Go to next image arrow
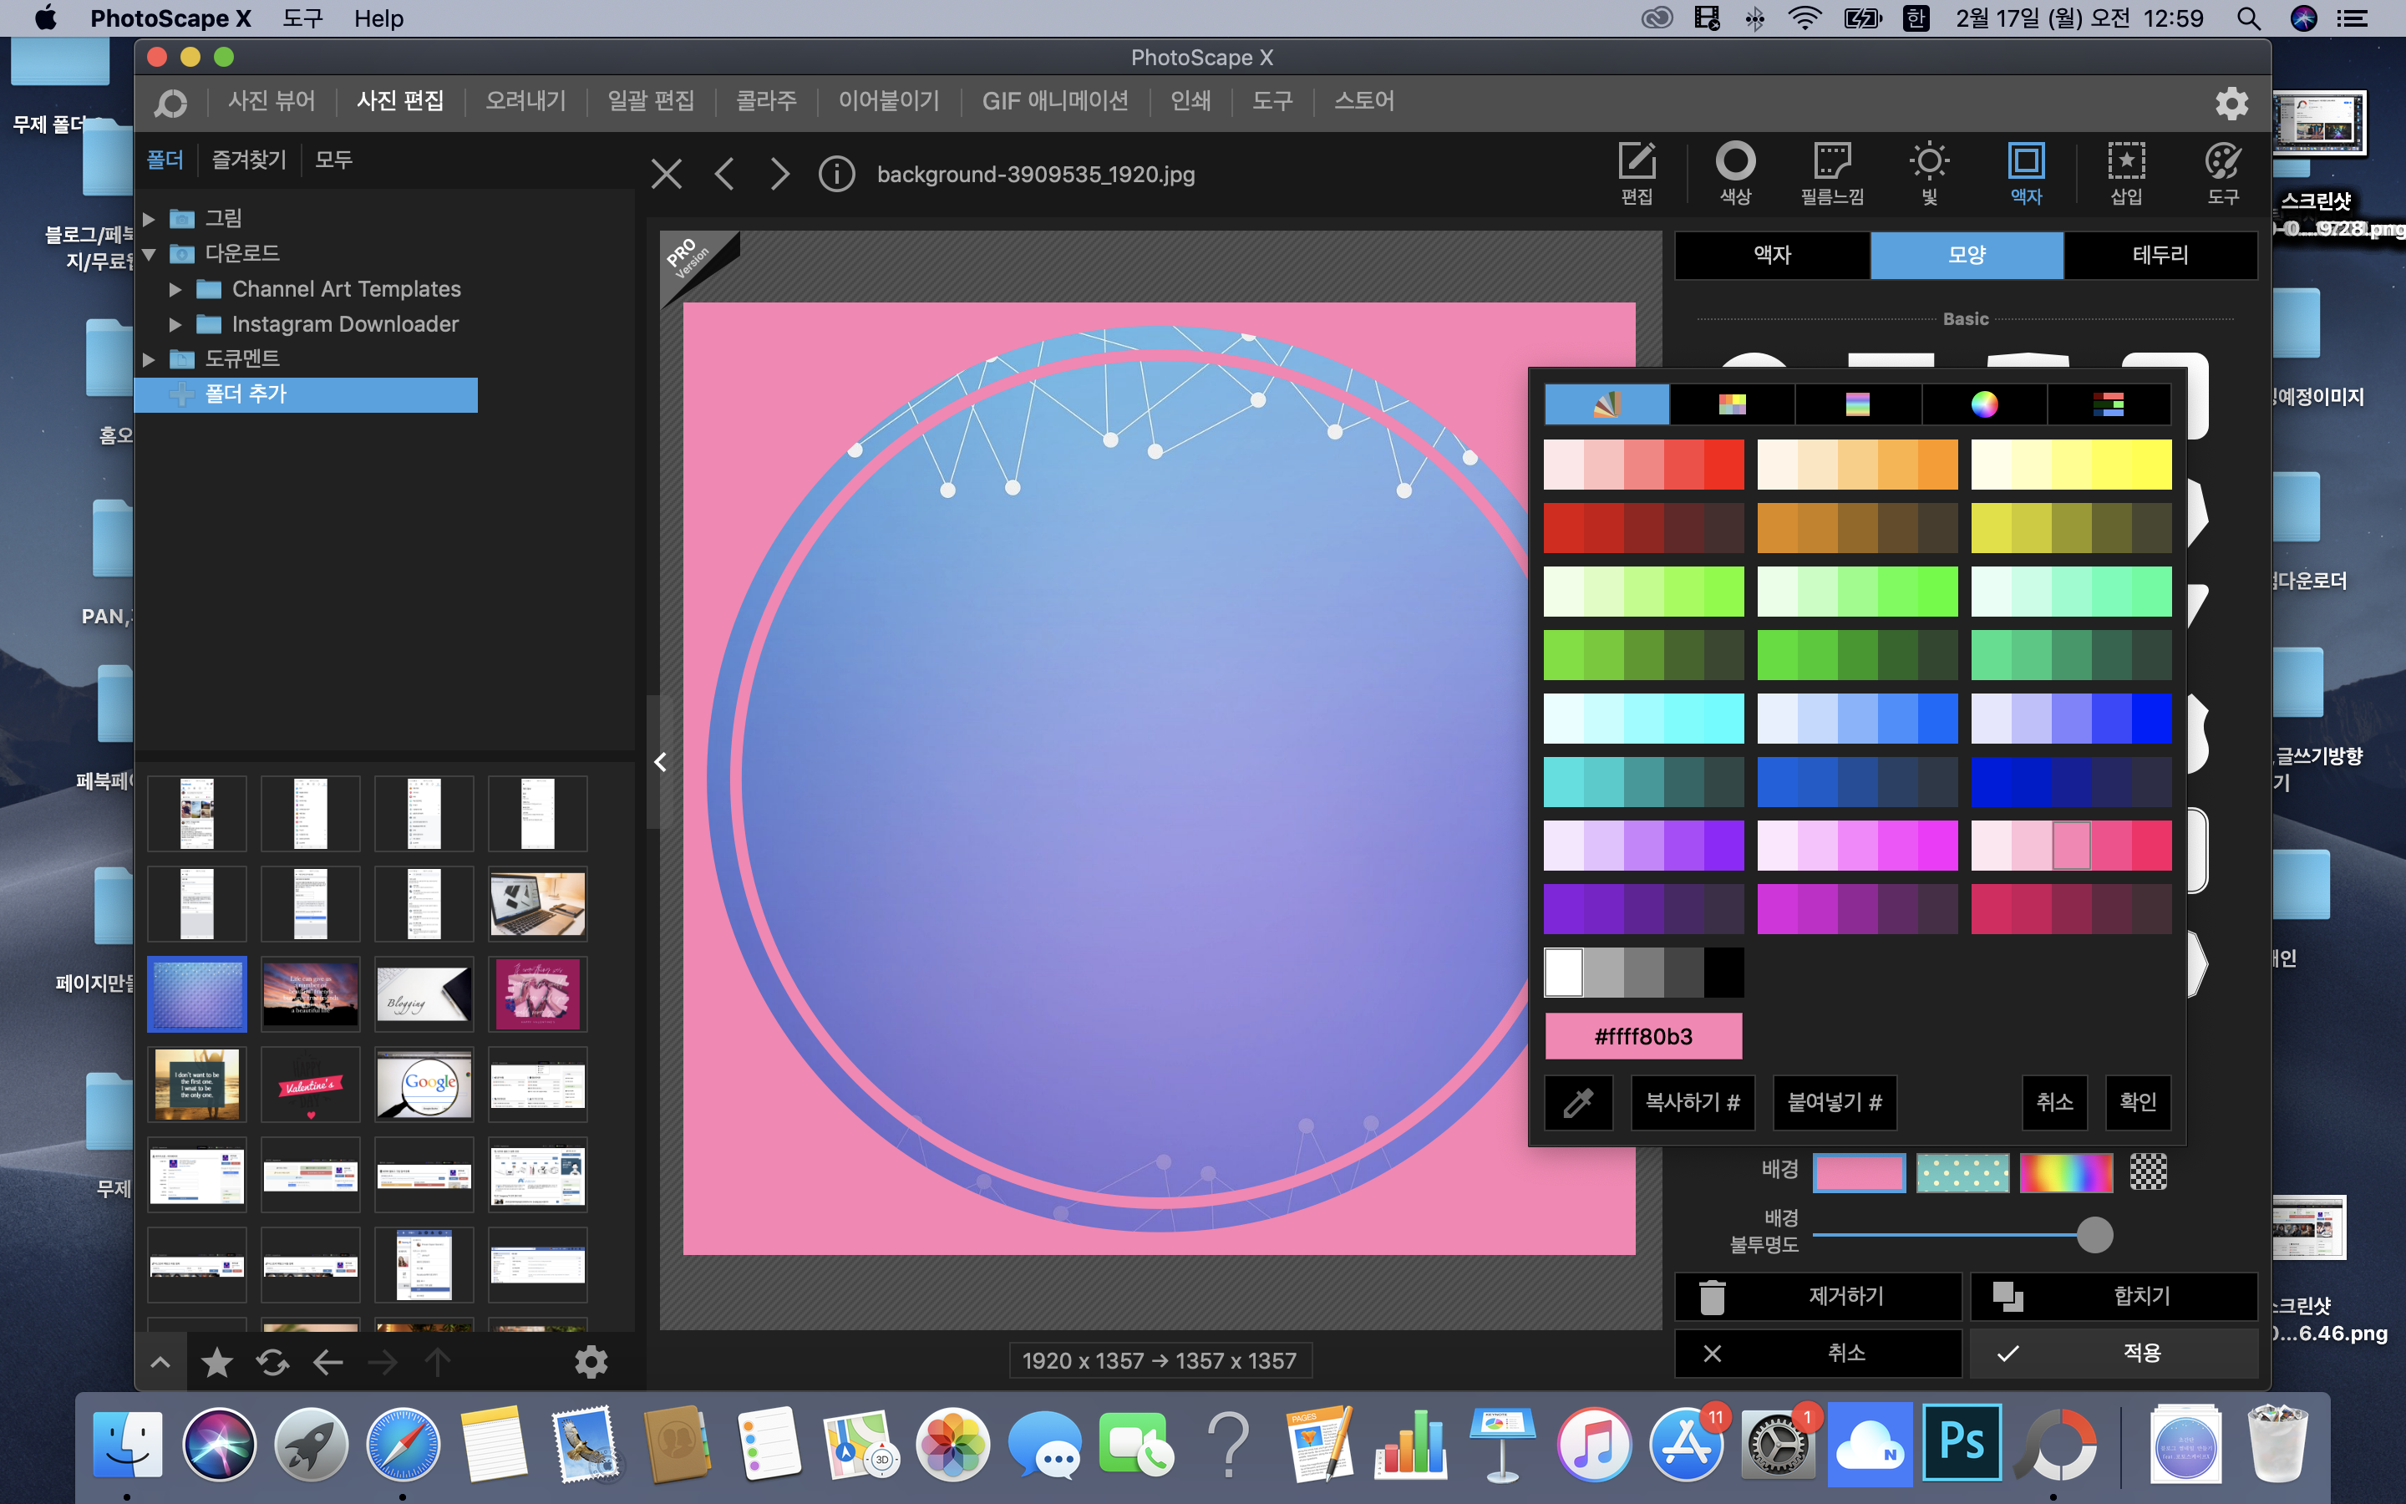2406x1504 pixels. point(780,174)
